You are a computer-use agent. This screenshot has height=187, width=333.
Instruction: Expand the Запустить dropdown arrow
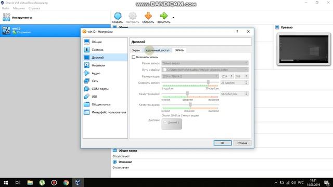coord(173,18)
